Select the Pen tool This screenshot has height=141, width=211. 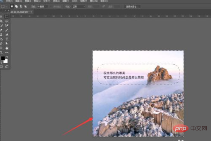pyautogui.click(x=1, y=43)
